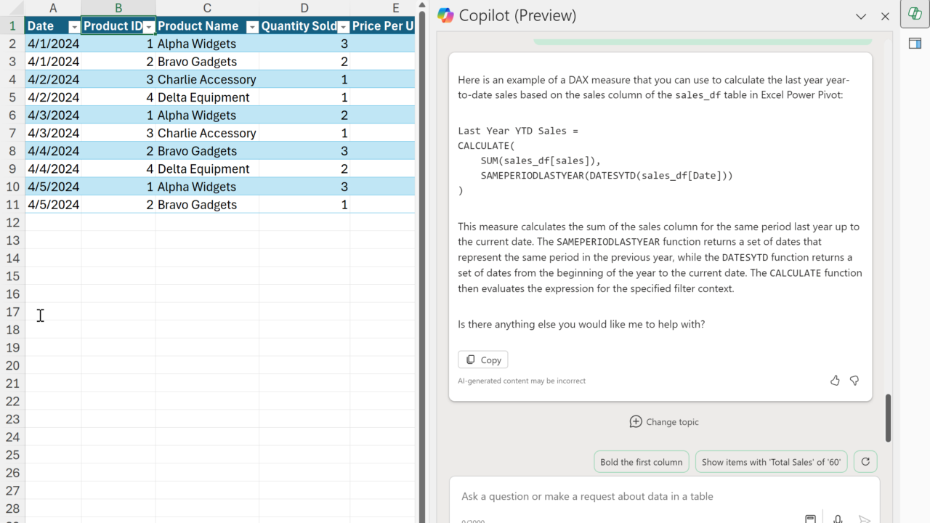Open the Copilot icon in side rail

click(915, 14)
